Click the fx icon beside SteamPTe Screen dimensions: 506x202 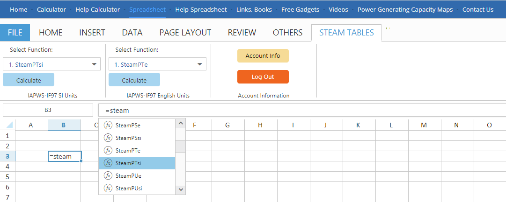[108, 150]
